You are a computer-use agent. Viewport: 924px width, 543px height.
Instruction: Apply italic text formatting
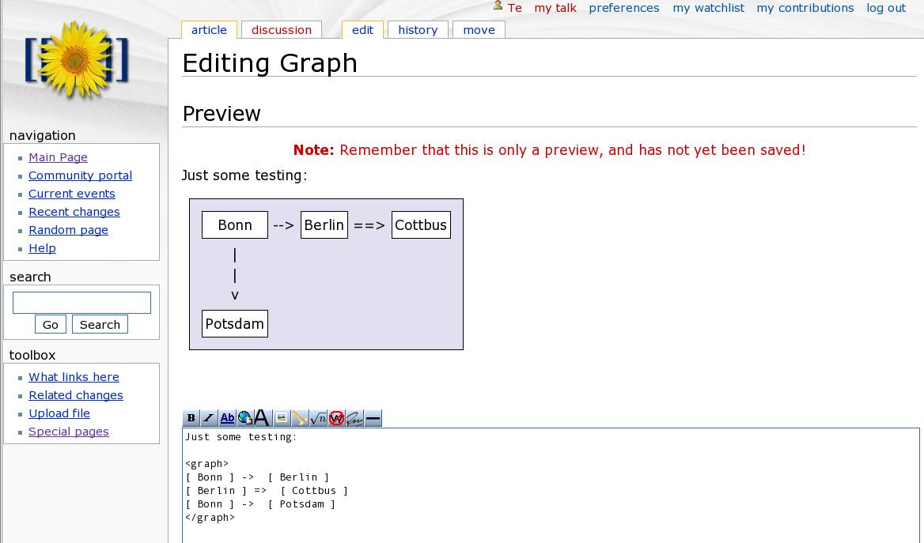[x=209, y=418]
